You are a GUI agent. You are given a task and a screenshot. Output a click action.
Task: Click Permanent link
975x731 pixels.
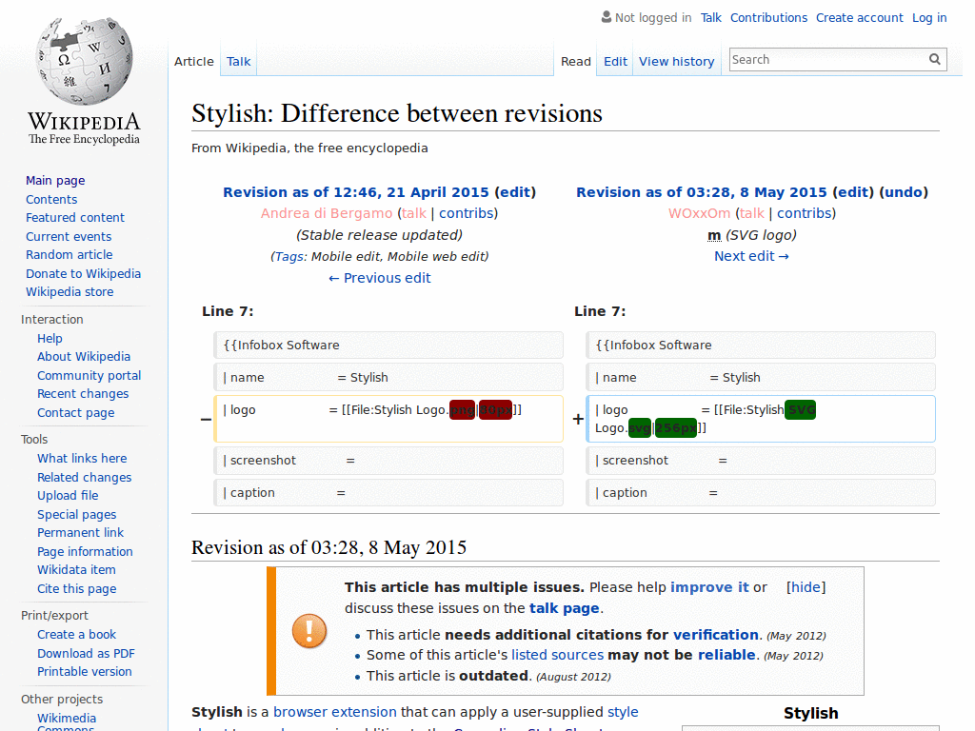tap(80, 533)
